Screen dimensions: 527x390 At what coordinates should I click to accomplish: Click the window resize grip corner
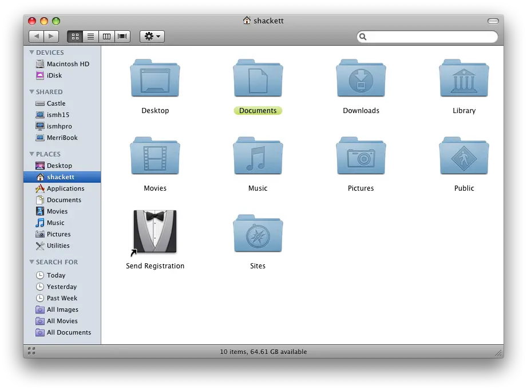click(499, 353)
